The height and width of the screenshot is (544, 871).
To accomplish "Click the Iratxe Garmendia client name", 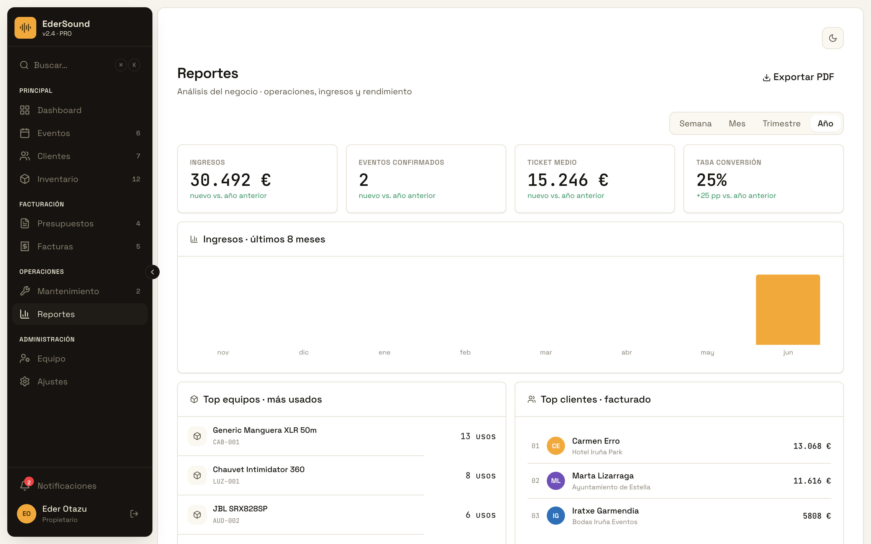I will tap(605, 511).
